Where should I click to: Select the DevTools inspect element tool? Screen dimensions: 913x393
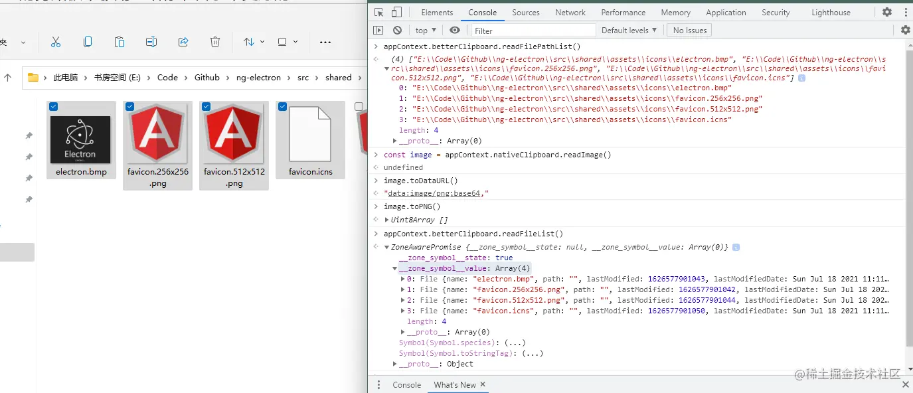click(379, 13)
